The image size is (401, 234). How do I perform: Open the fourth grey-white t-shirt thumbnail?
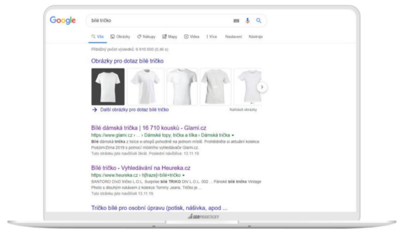tap(216, 87)
